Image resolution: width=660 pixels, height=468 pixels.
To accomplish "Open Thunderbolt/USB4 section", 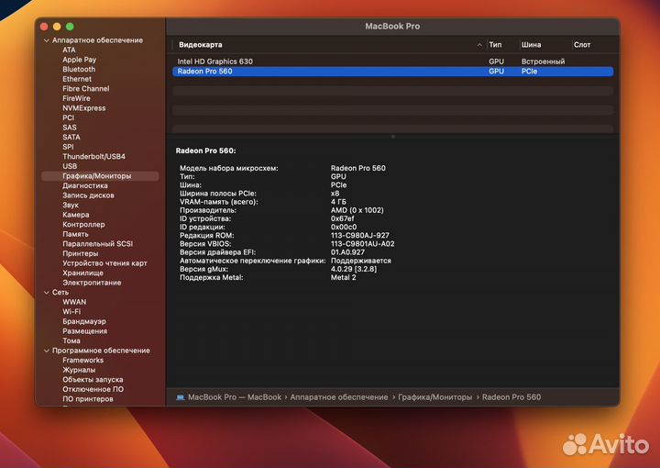I will (x=93, y=156).
